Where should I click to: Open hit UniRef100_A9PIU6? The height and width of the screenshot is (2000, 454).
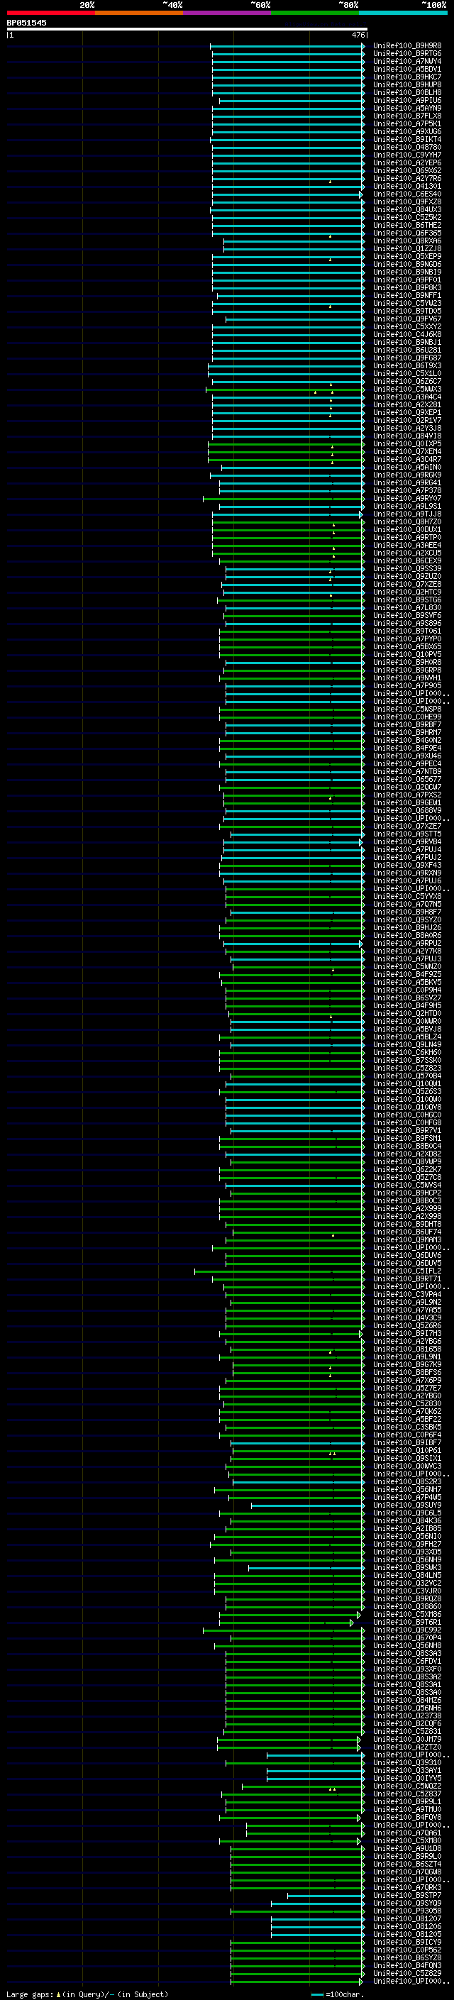click(x=407, y=100)
